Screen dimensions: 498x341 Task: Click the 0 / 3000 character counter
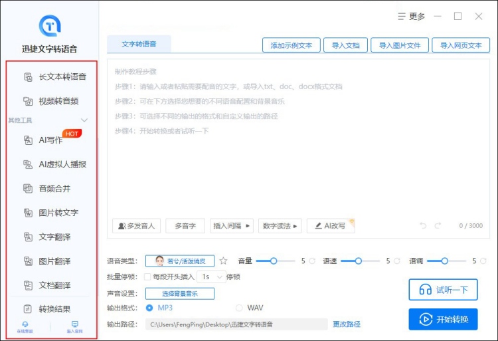coord(471,225)
